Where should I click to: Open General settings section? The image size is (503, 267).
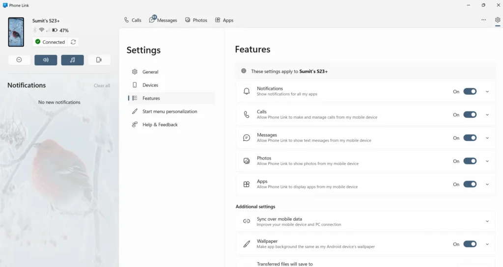click(x=171, y=72)
